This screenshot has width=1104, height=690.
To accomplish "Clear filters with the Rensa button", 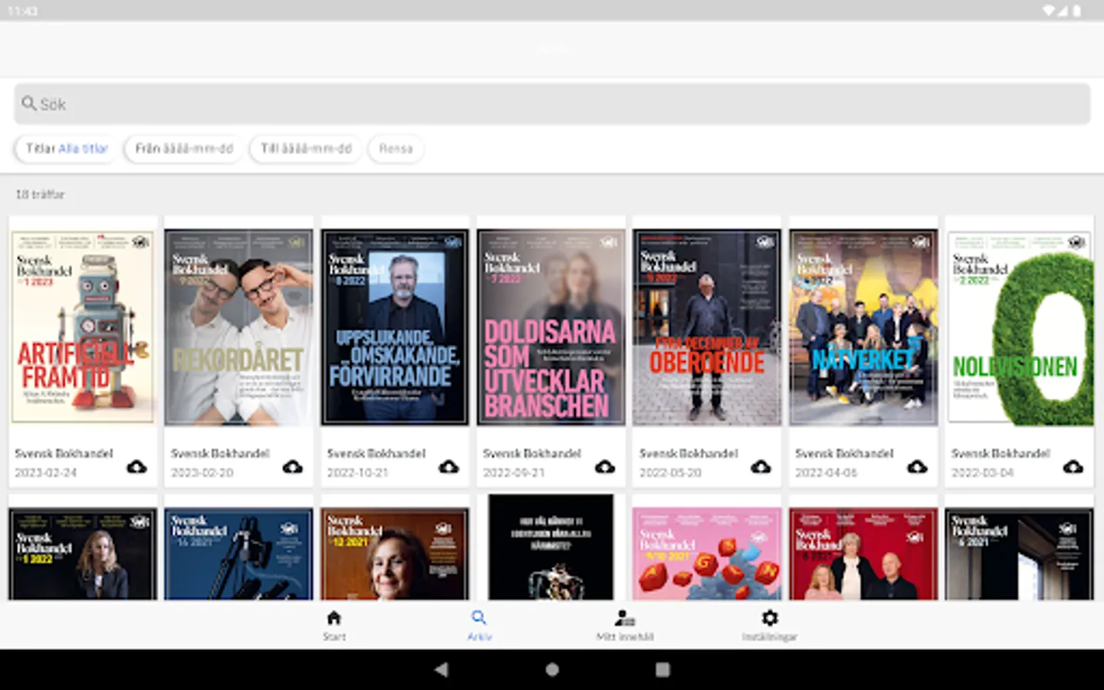I will (396, 149).
